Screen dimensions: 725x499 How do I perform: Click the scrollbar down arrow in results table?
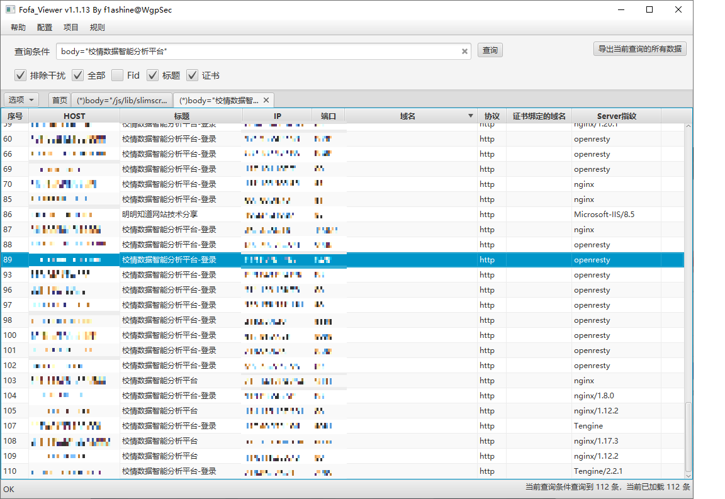[688, 474]
